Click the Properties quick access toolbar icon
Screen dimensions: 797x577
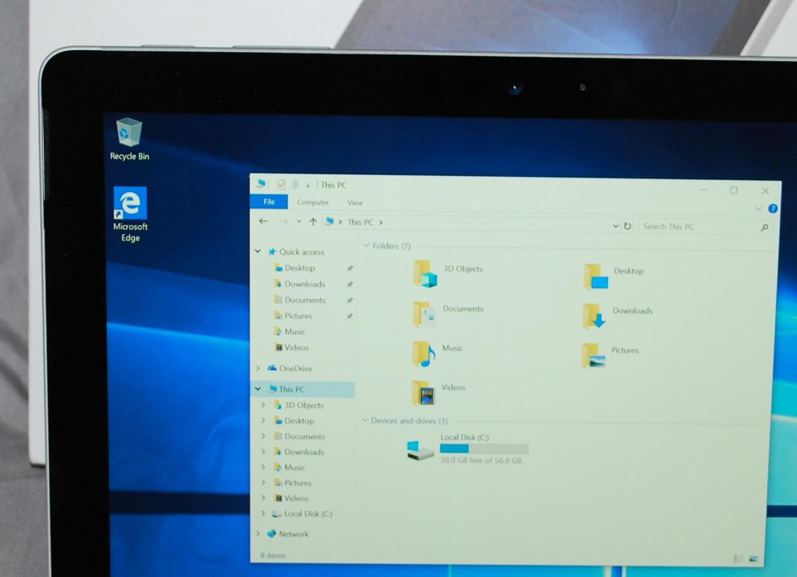coord(281,184)
